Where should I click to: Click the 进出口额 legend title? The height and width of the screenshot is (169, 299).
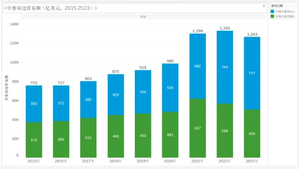pos(277,6)
